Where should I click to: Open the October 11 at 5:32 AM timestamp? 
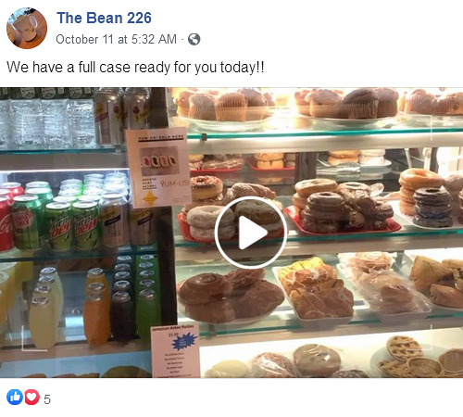coord(116,40)
